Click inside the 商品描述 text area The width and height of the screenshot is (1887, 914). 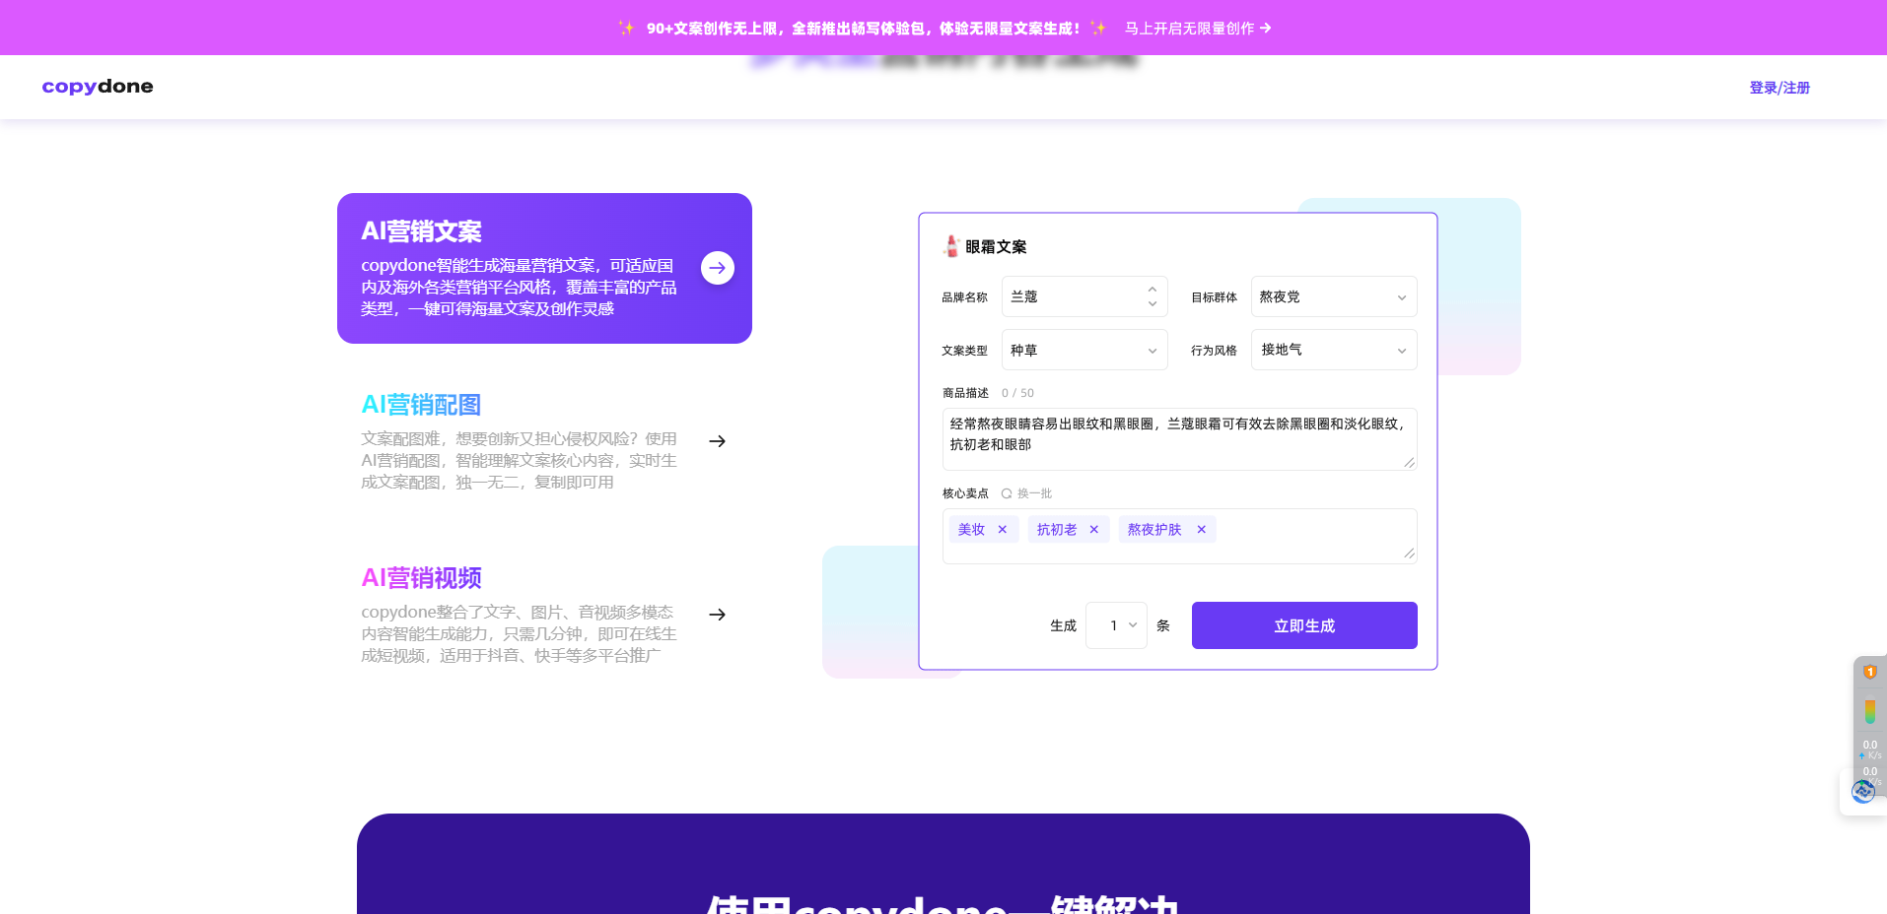(x=1178, y=438)
